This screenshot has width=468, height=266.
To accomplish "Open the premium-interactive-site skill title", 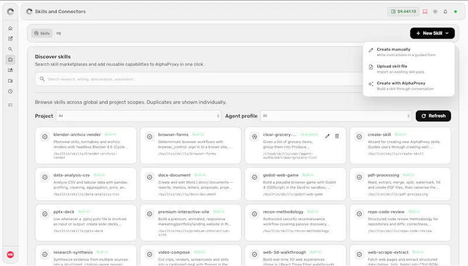I will click(184, 212).
